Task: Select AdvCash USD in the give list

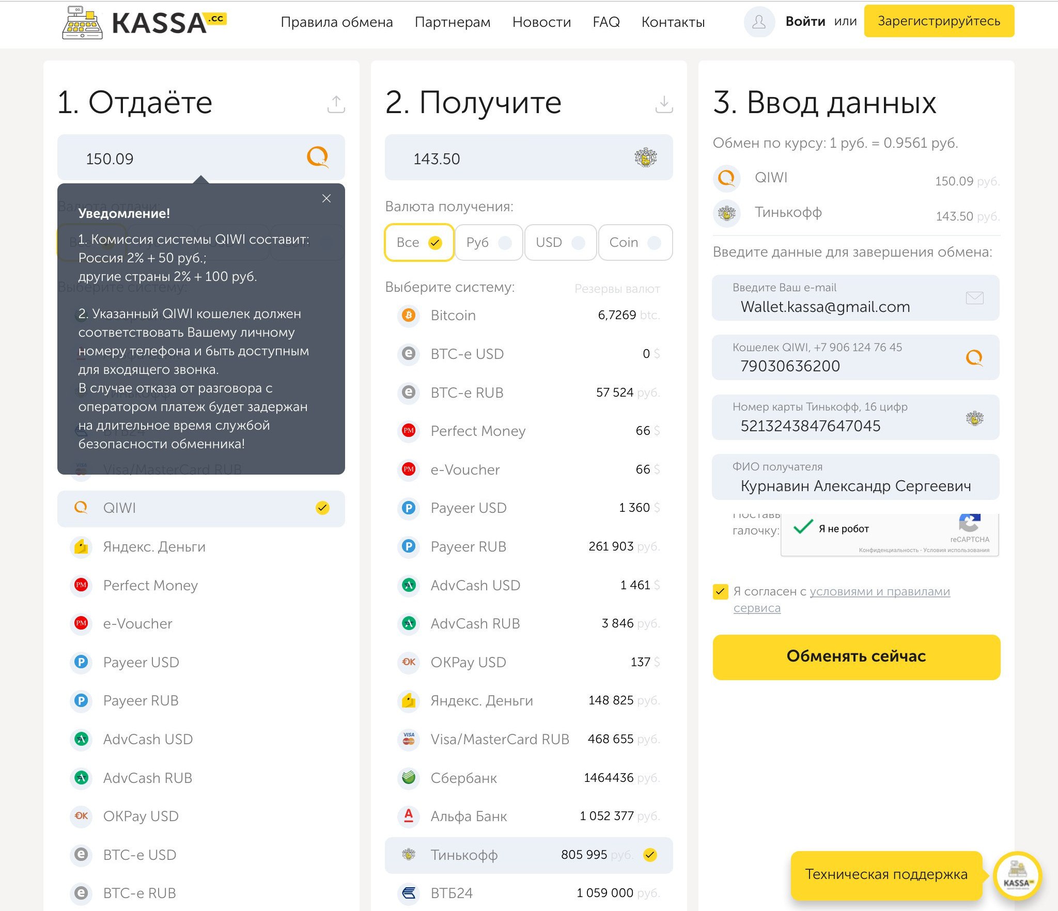Action: click(201, 739)
